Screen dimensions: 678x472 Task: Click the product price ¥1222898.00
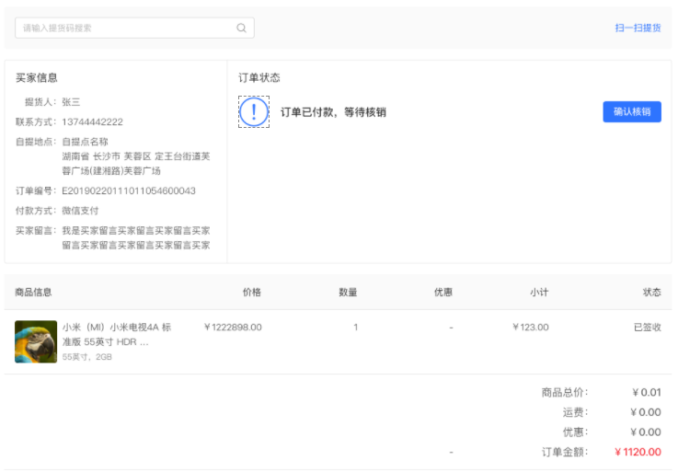pyautogui.click(x=233, y=328)
